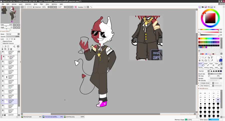Delete the selected layer with trash icon
The height and width of the screenshot is (121, 225).
(x=11, y=49)
